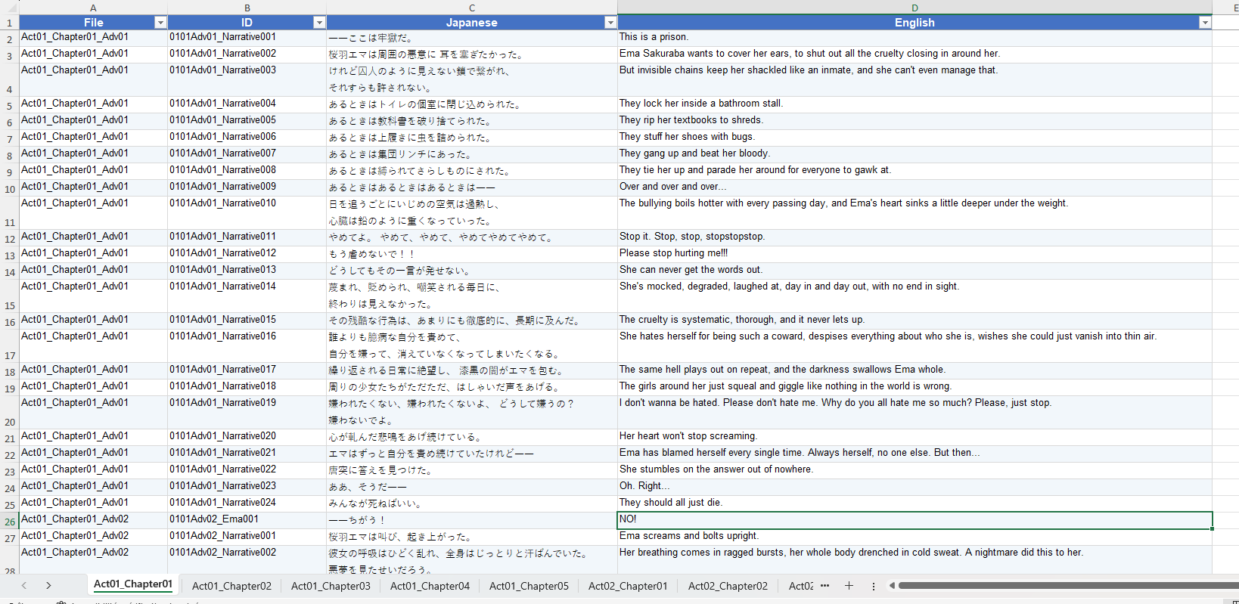Show hidden sheet tabs via the horizontal ellipsis
This screenshot has height=604, width=1239.
pos(824,585)
